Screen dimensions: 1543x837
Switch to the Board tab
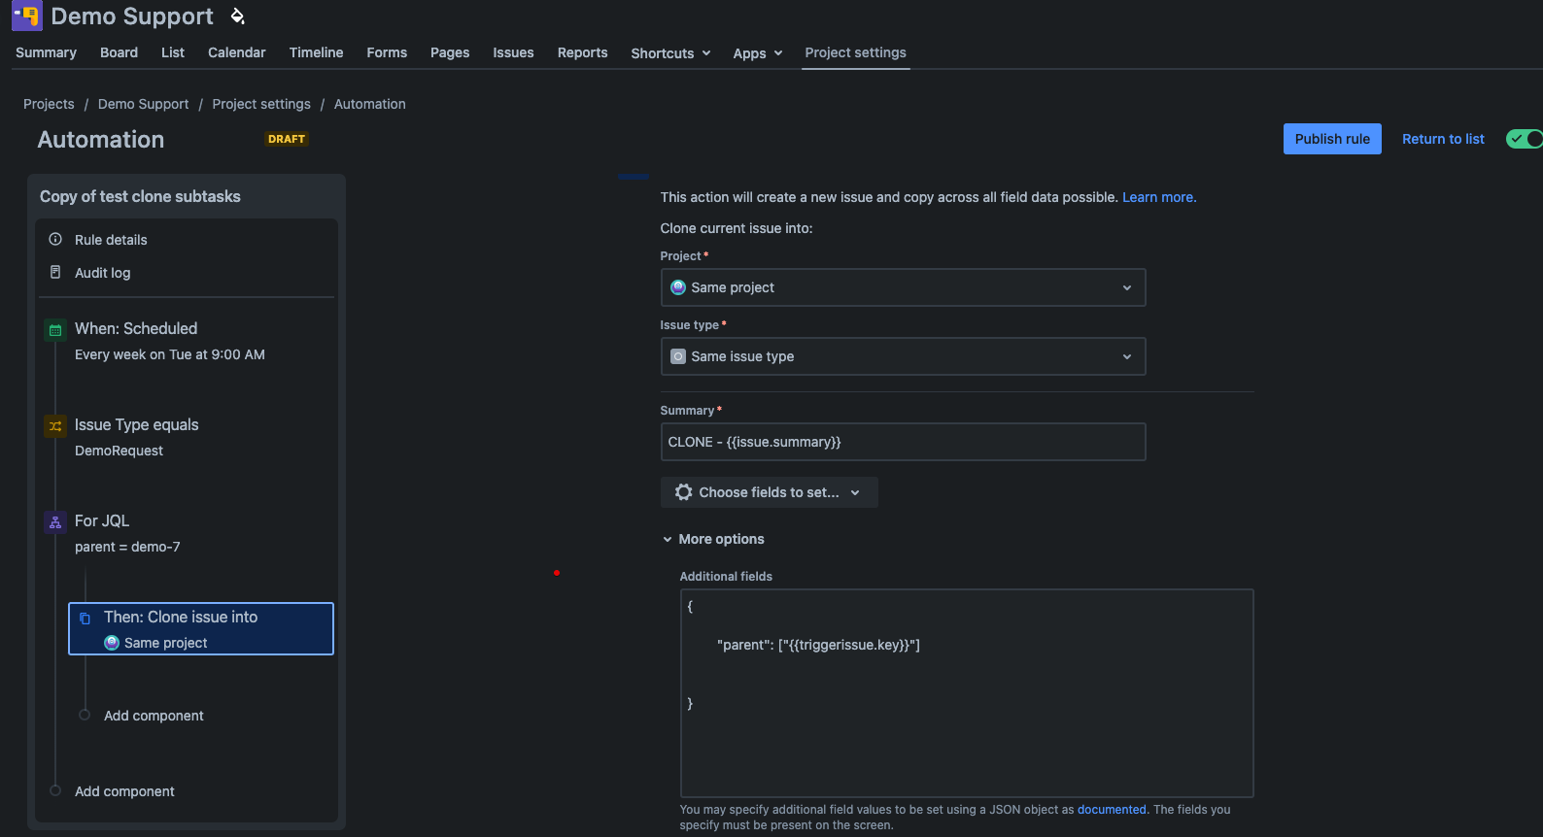point(119,52)
